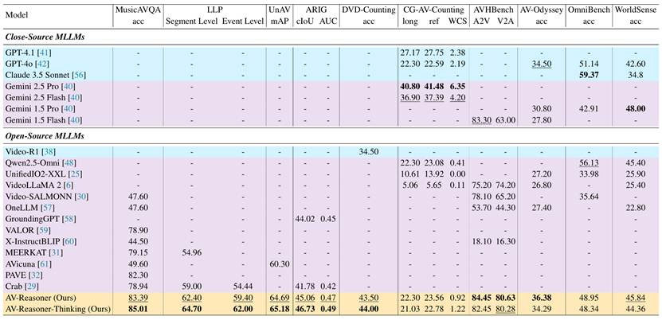Select the bold value 85.01

(x=139, y=310)
